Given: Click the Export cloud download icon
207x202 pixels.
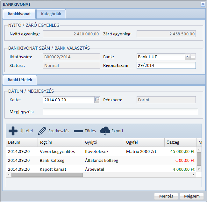Looking at the screenshot, I should tap(105, 131).
